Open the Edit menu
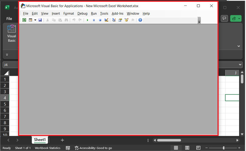Screen dimensions: 246x151 click(35, 14)
